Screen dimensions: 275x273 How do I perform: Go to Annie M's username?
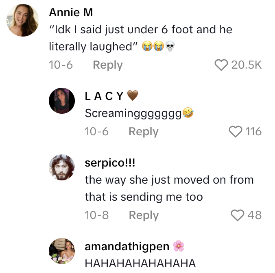tap(71, 13)
